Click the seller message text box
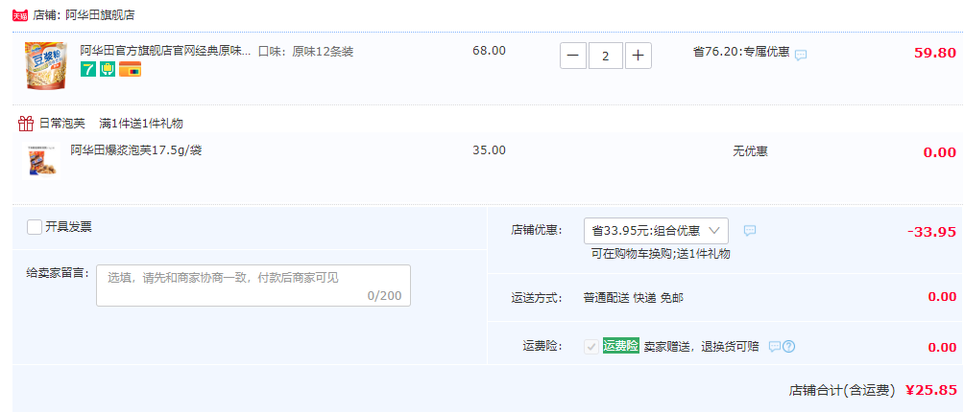This screenshot has height=412, width=964. (253, 286)
